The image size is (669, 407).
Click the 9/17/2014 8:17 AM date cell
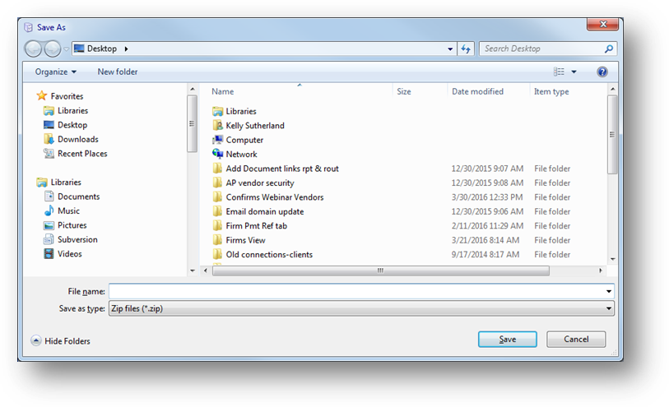point(485,254)
